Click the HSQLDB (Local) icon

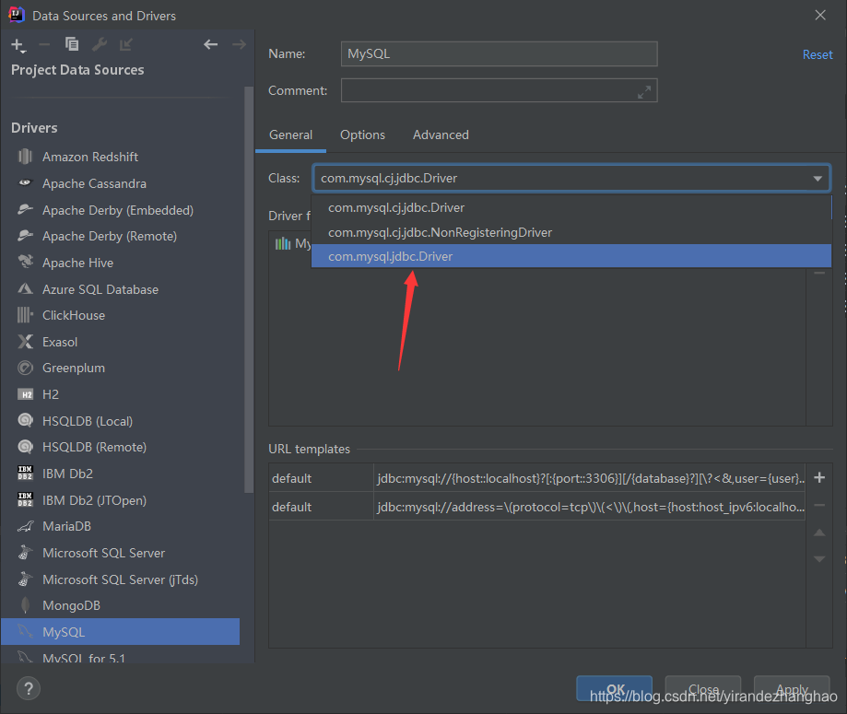[26, 420]
